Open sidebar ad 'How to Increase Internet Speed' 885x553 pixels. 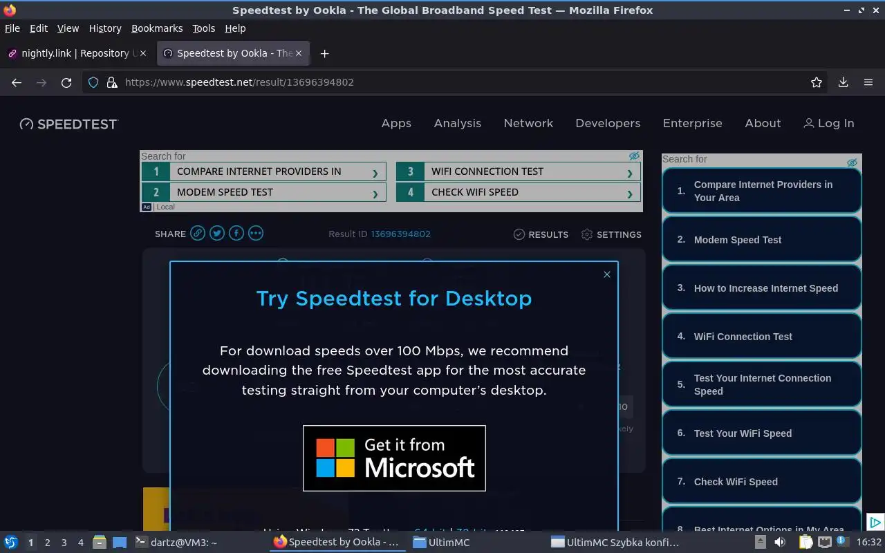762,288
